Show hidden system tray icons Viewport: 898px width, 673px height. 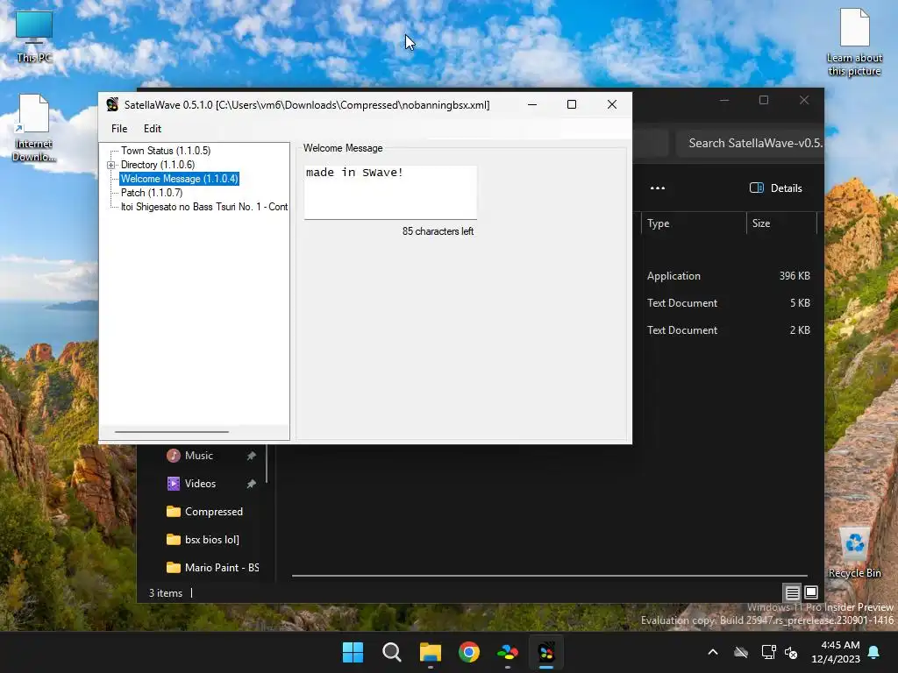point(713,652)
